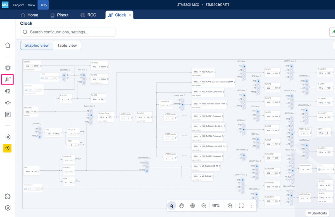Open the plugins puzzle icon in sidebar
335x217 pixels.
pyautogui.click(x=8, y=196)
